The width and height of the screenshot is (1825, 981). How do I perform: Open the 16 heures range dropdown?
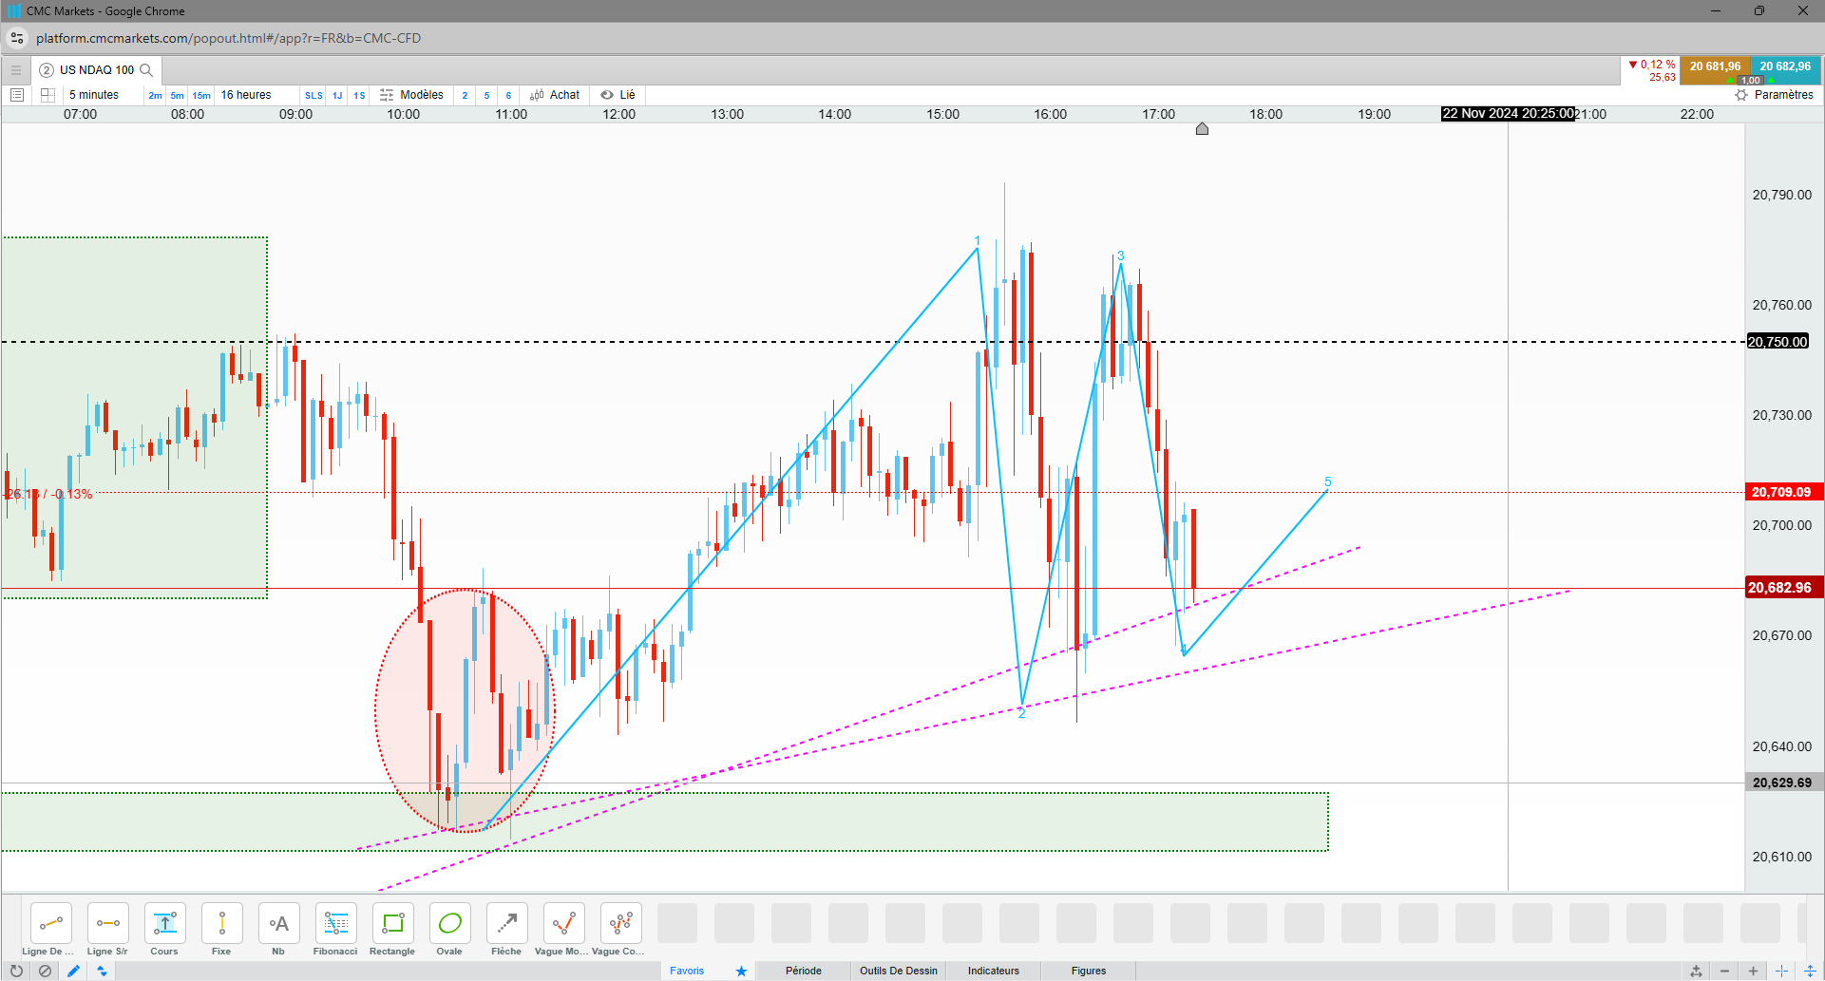[x=246, y=95]
